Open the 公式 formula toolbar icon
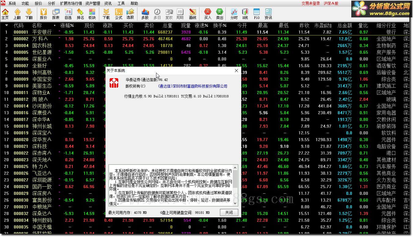This screenshot has height=237, width=413. click(x=119, y=14)
